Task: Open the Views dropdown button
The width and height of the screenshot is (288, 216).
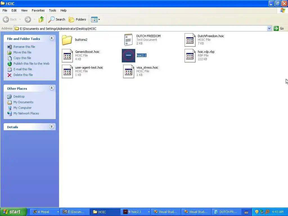Action: [96, 19]
